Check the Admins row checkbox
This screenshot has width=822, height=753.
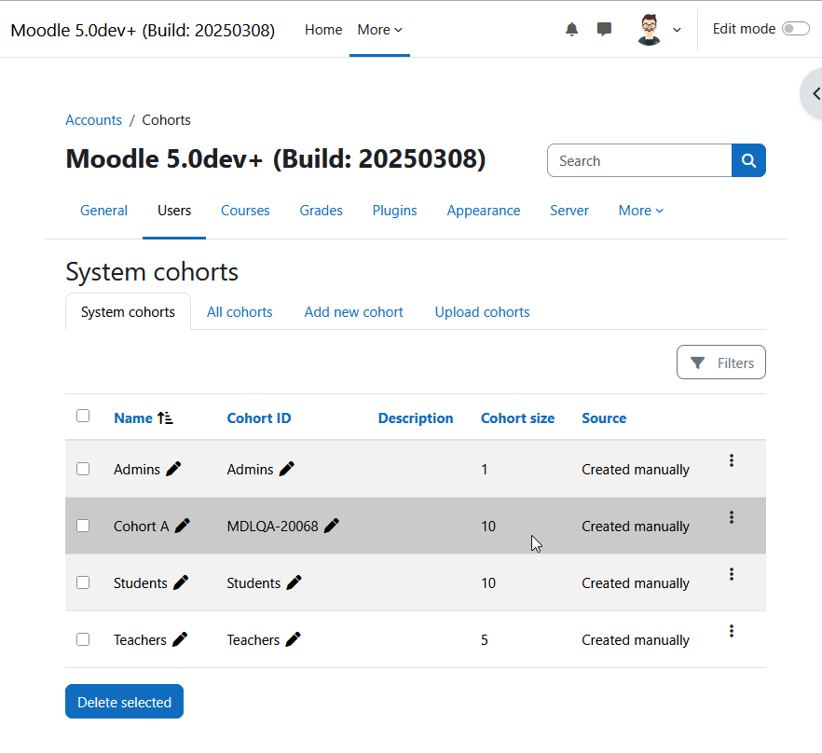83,469
